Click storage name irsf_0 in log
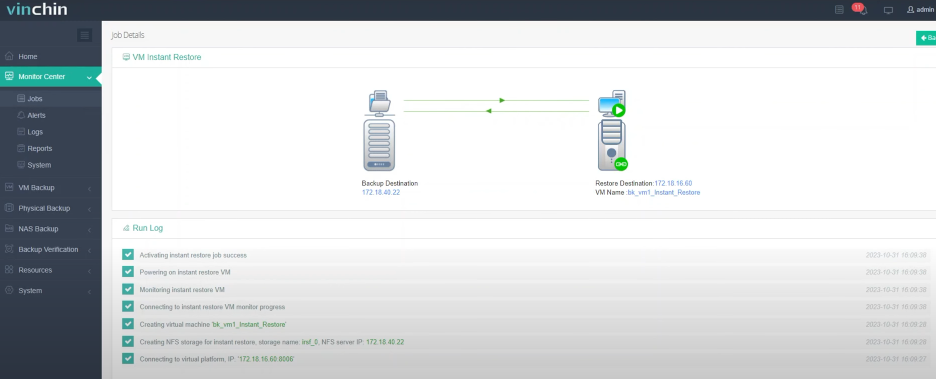Image resolution: width=936 pixels, height=379 pixels. tap(310, 342)
